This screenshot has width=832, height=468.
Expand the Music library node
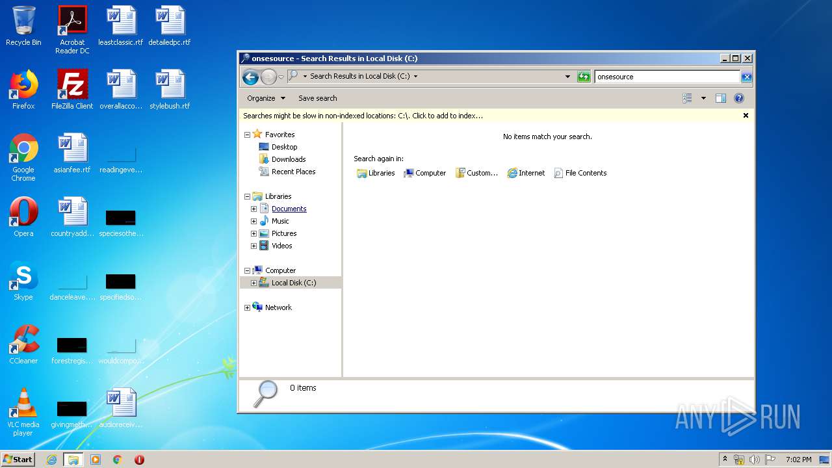click(x=253, y=221)
